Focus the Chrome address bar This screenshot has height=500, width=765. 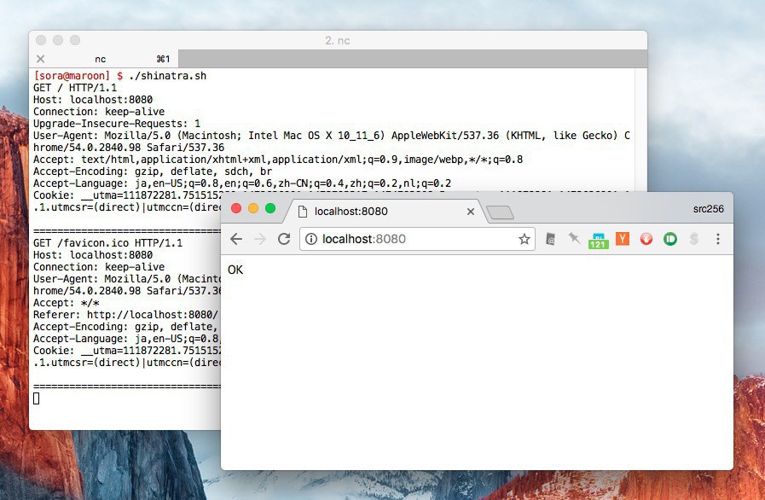click(x=417, y=239)
